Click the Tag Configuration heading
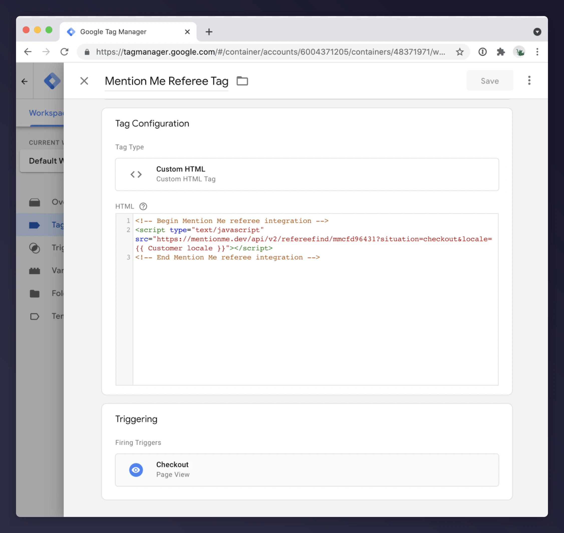The height and width of the screenshot is (533, 564). (152, 124)
